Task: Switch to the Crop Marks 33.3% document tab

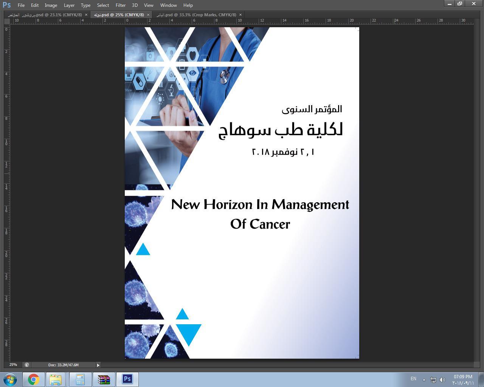Action: coord(197,15)
